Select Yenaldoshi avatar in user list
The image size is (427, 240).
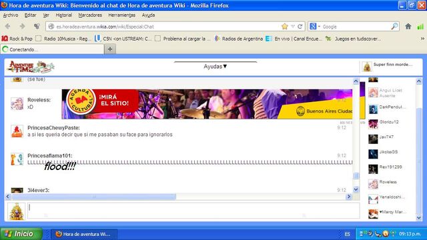[373, 199]
